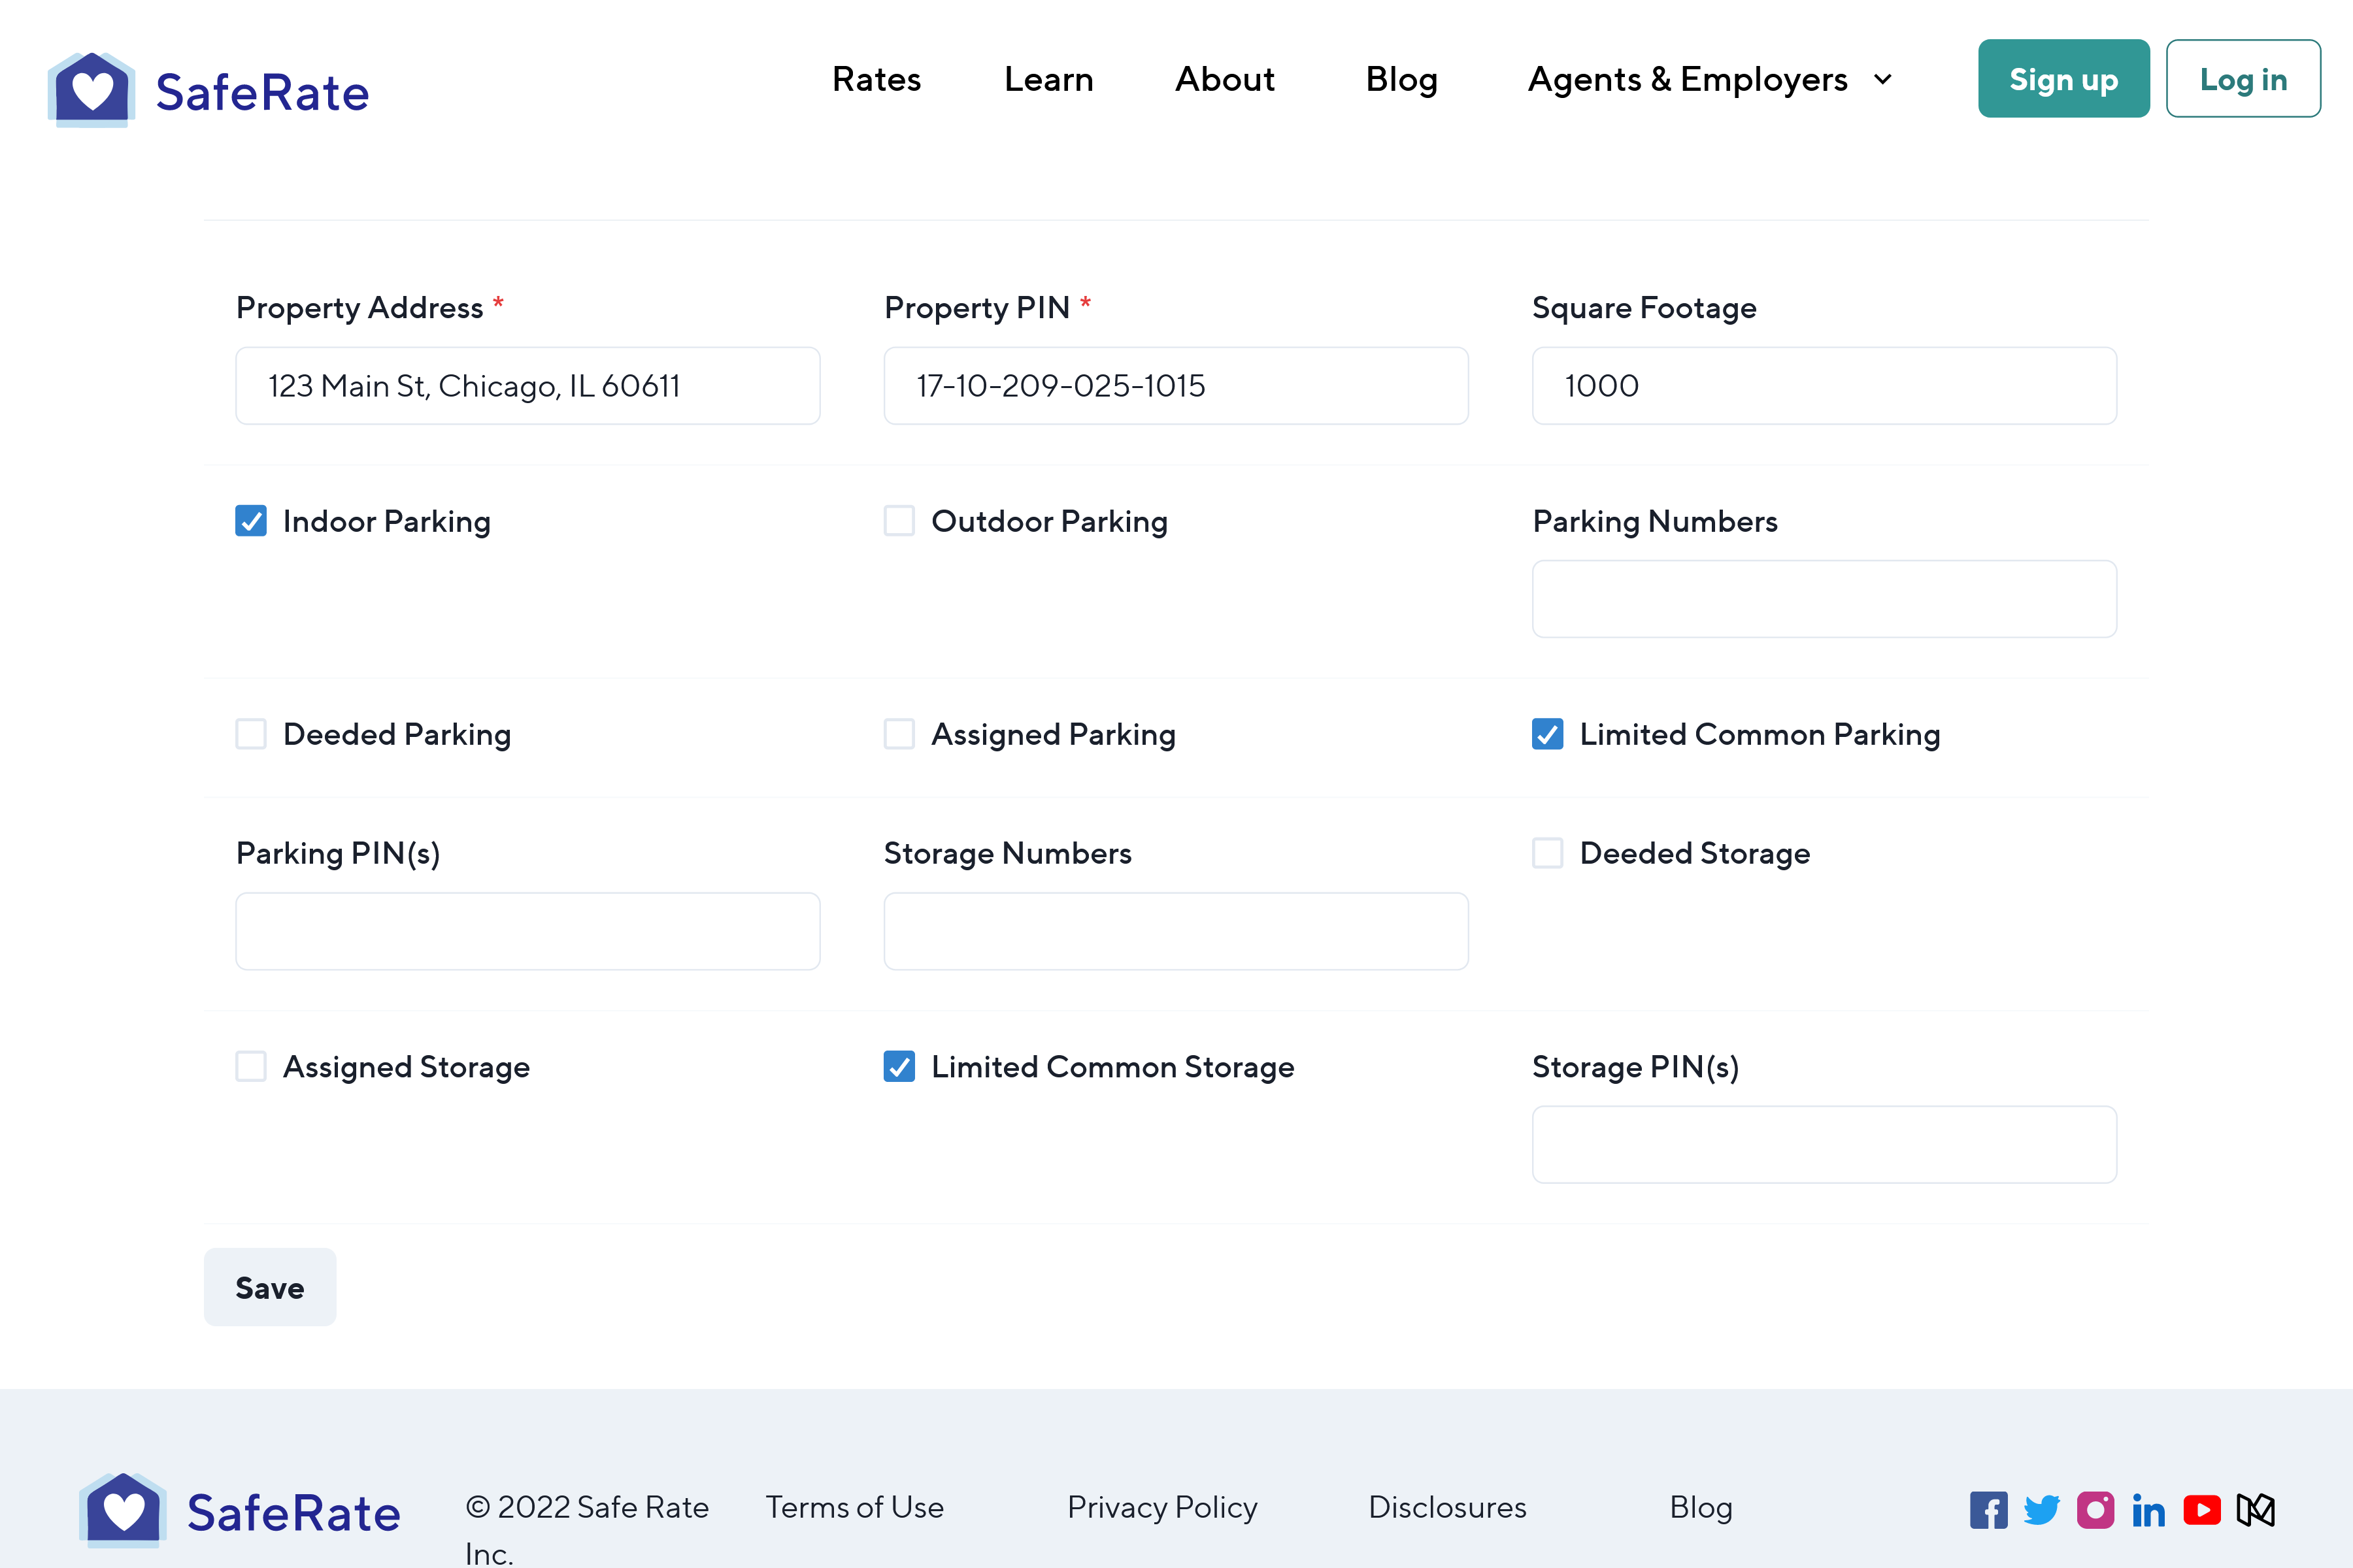Open the Instagram social icon
The height and width of the screenshot is (1568, 2353).
(x=2095, y=1510)
